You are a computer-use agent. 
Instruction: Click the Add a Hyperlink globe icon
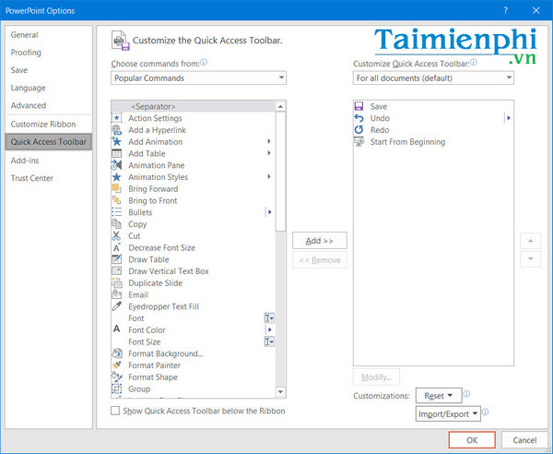click(117, 130)
